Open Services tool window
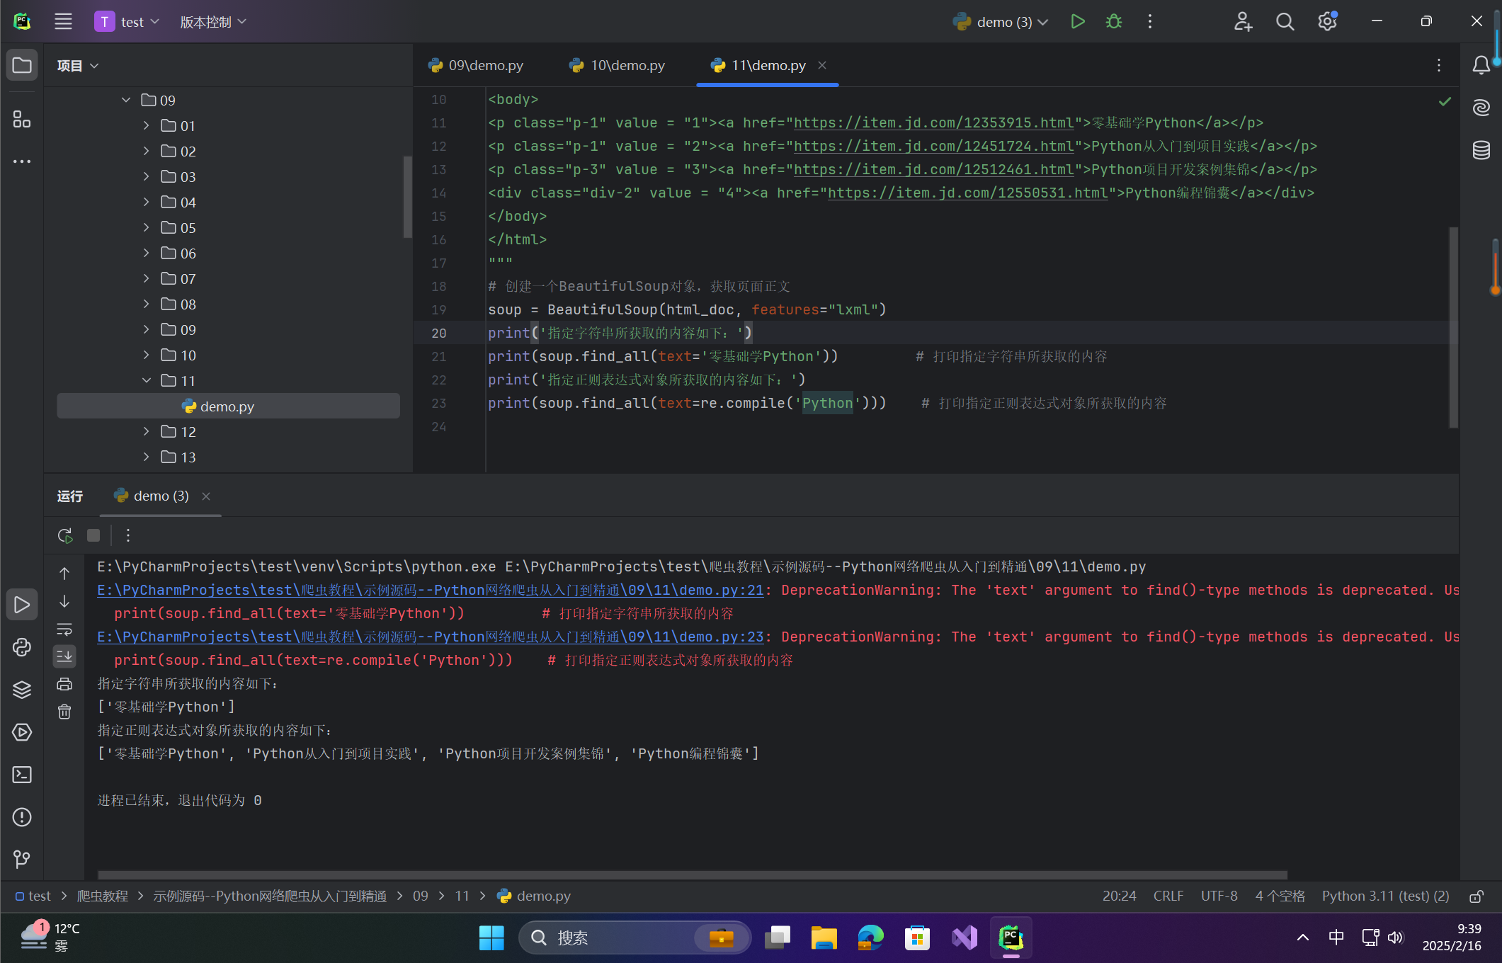 22,732
